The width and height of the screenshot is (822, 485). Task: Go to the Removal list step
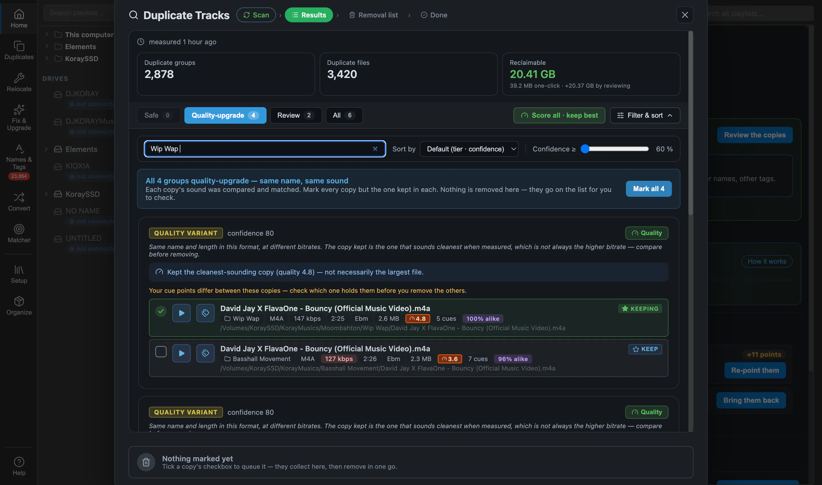point(374,15)
